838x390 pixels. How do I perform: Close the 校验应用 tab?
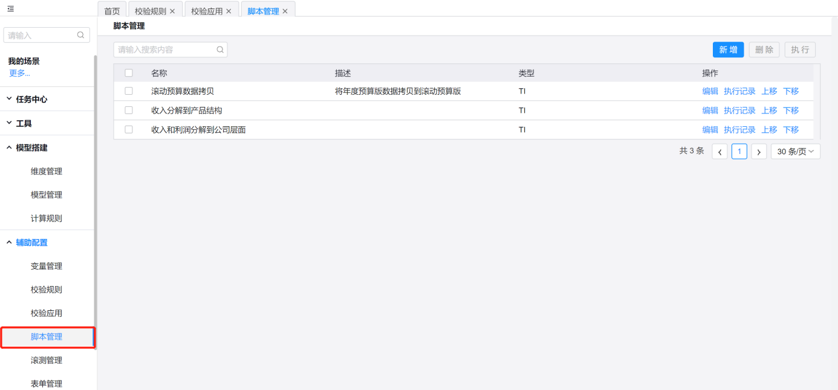click(x=229, y=11)
